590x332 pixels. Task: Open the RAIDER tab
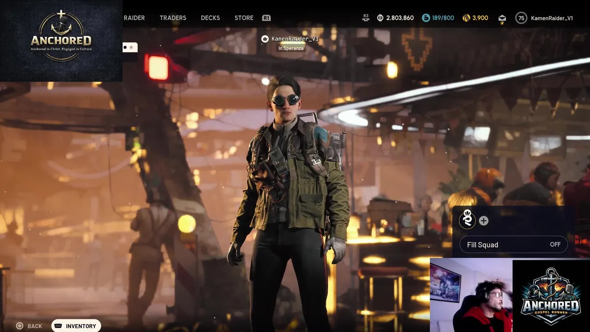[x=134, y=18]
